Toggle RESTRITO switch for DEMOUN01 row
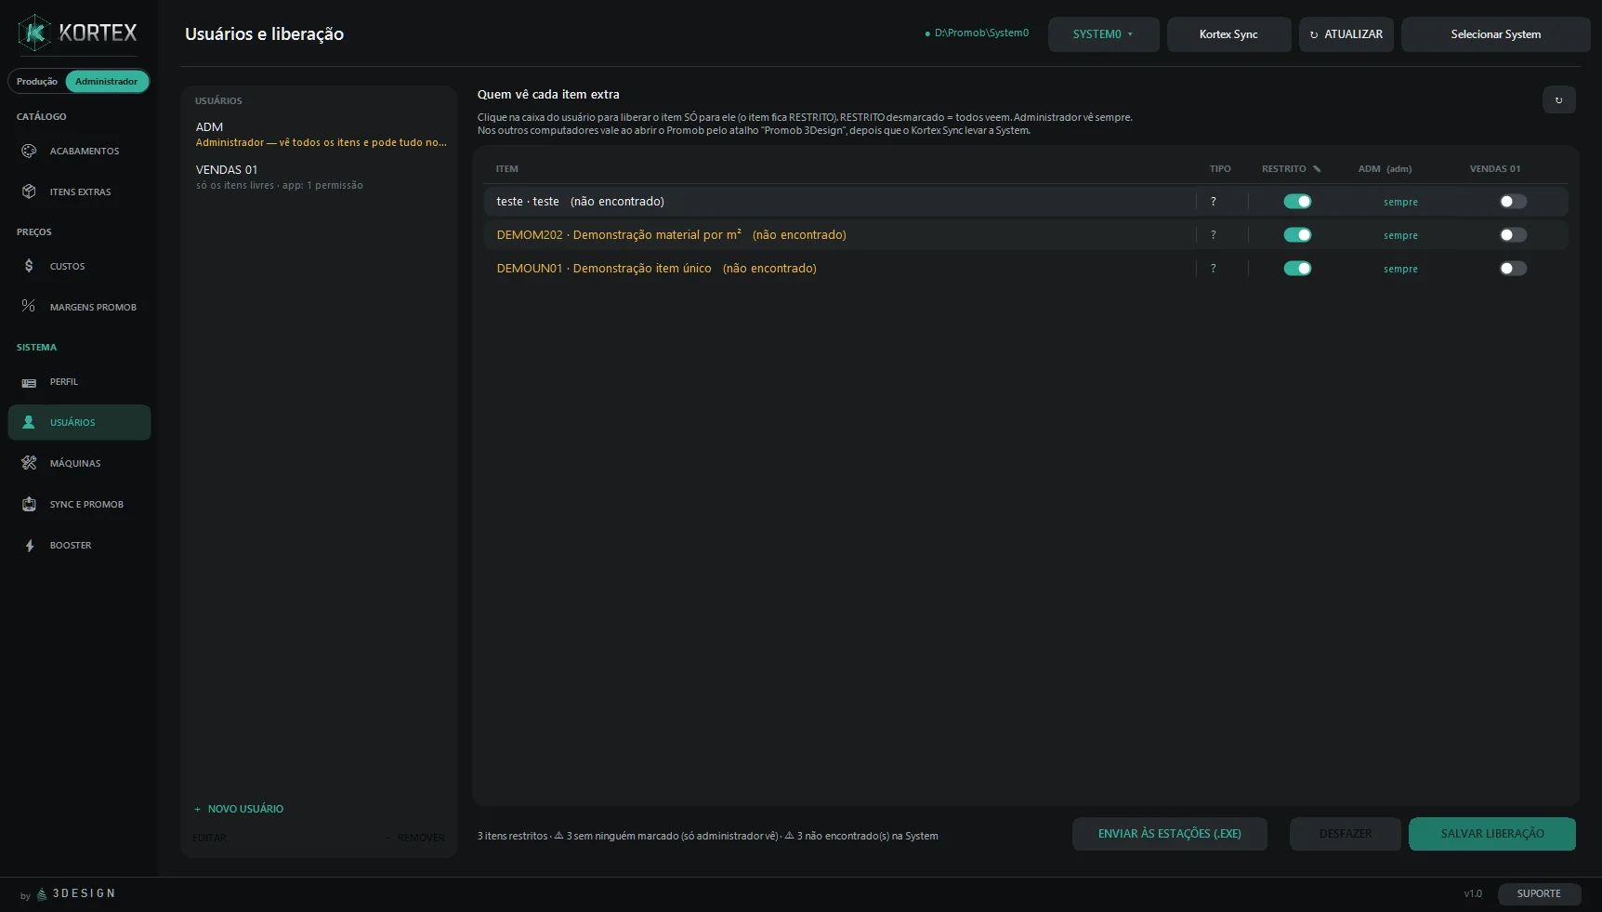Viewport: 1602px width, 912px height. pyautogui.click(x=1297, y=269)
